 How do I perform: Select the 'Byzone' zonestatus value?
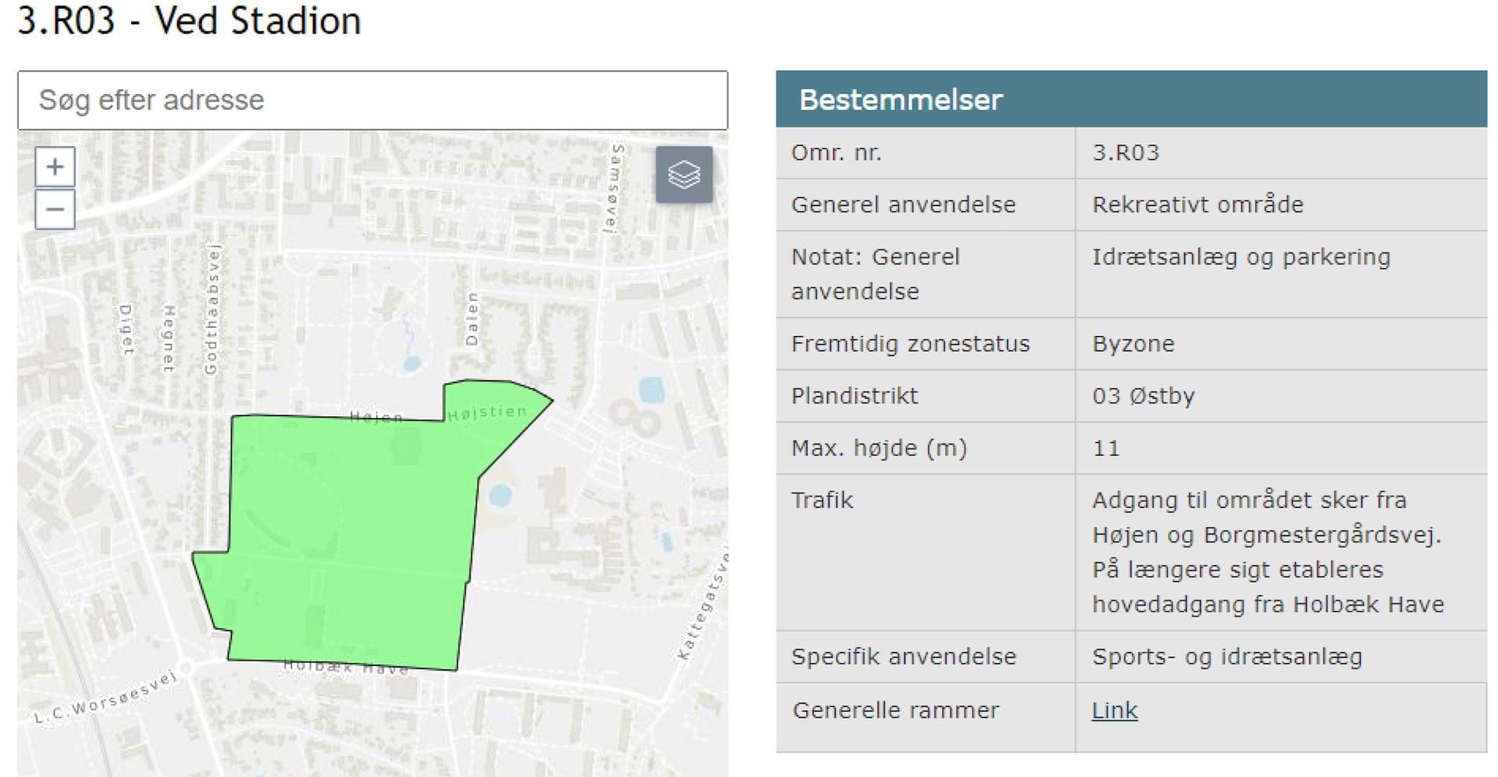click(x=1133, y=344)
